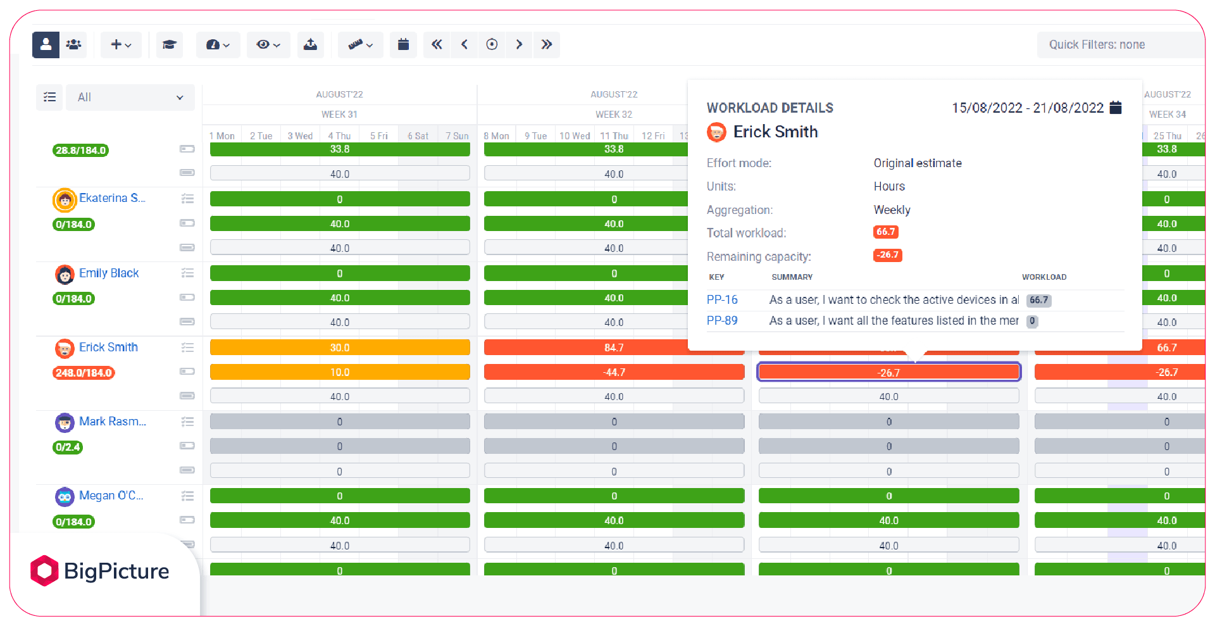Open Megan O'C... resource link
1215x633 pixels.
[x=111, y=496]
